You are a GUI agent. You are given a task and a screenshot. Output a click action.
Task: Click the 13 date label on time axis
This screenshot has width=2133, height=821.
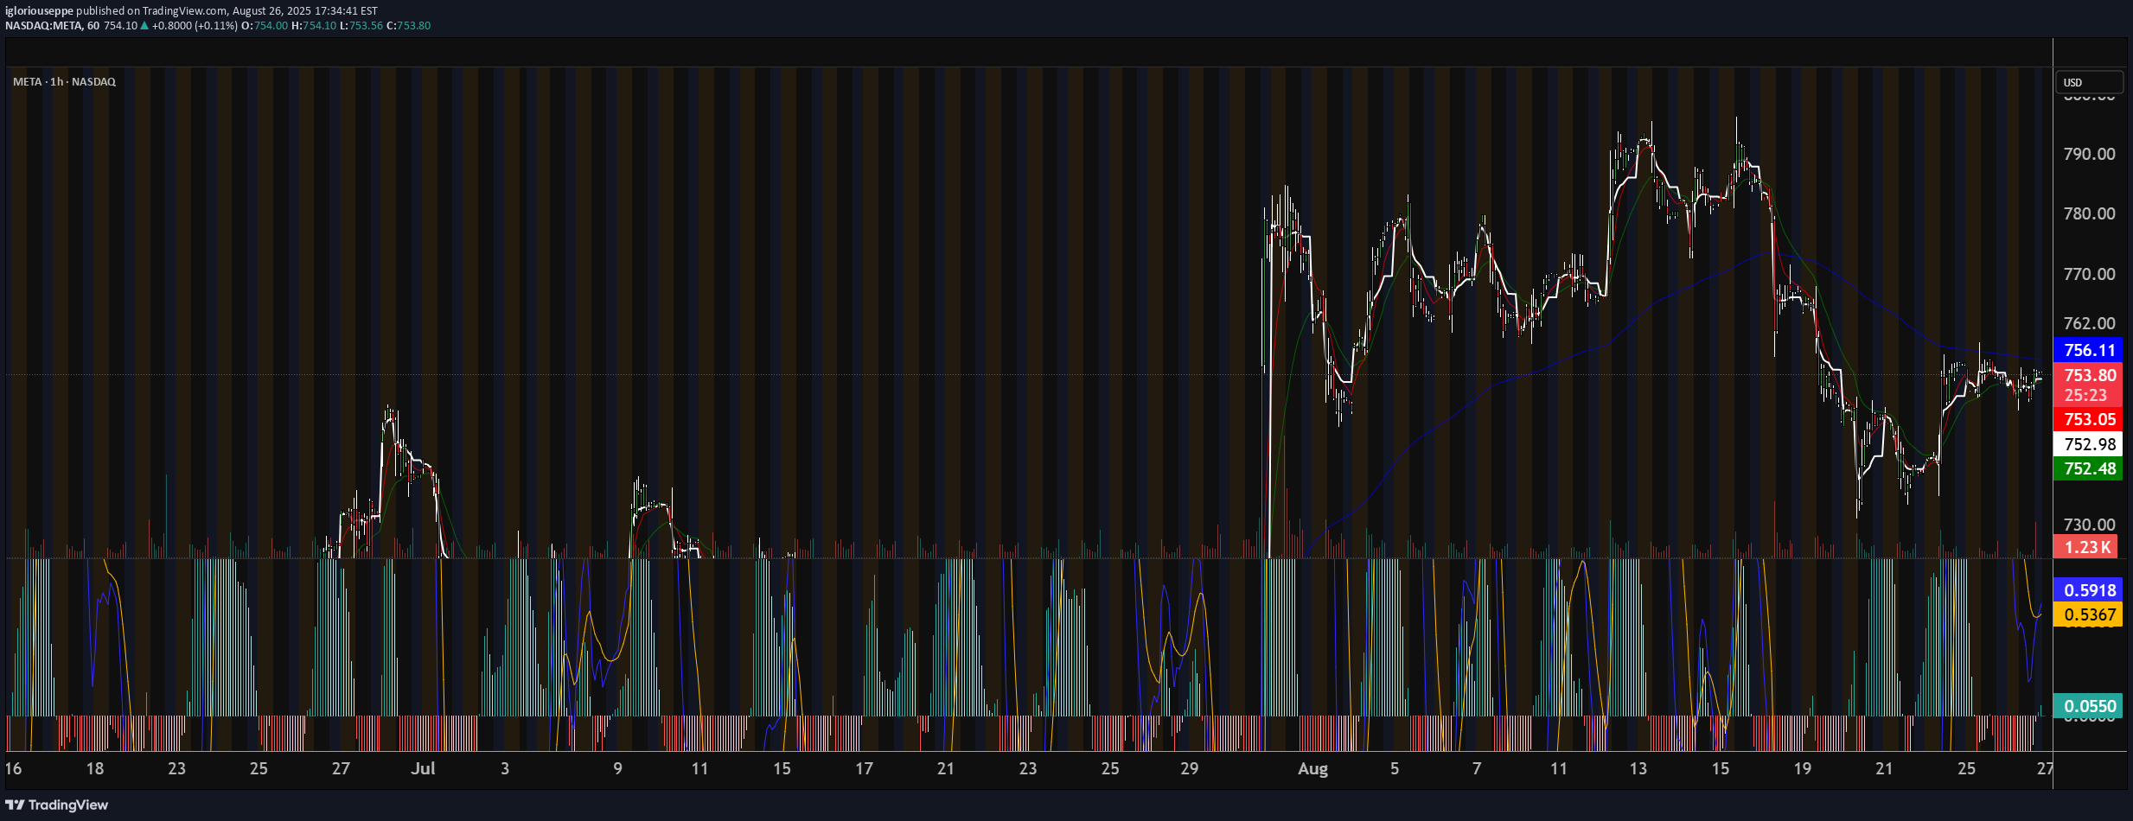click(x=1638, y=768)
